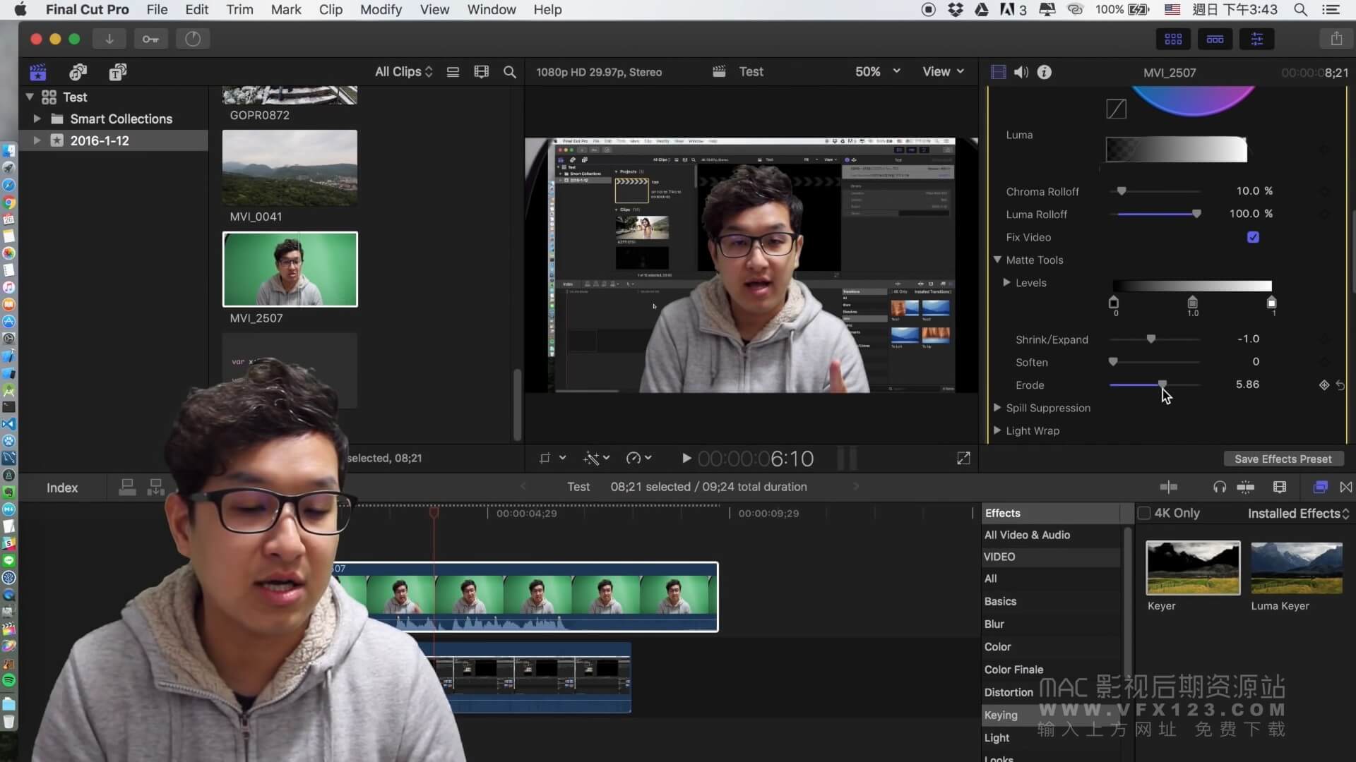Show the effects browser icon
Viewport: 1356px width, 762px height.
tap(1319, 488)
